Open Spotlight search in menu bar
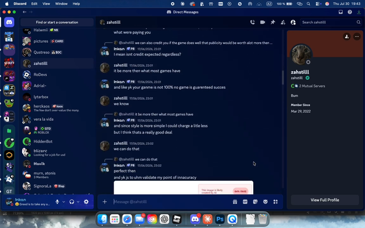 coord(309,4)
